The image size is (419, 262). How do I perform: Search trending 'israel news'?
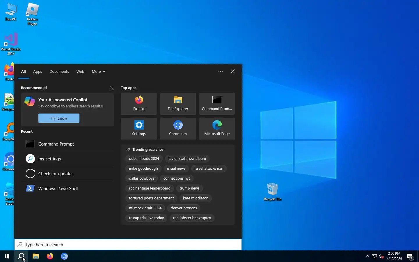(176, 169)
